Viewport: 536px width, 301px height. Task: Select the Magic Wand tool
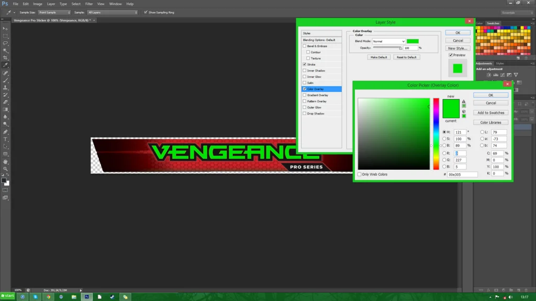(5, 51)
